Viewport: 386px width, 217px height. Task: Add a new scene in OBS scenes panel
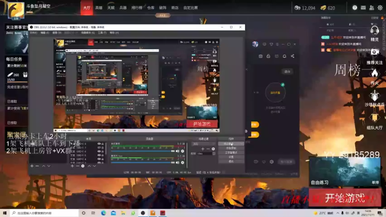pyautogui.click(x=32, y=166)
